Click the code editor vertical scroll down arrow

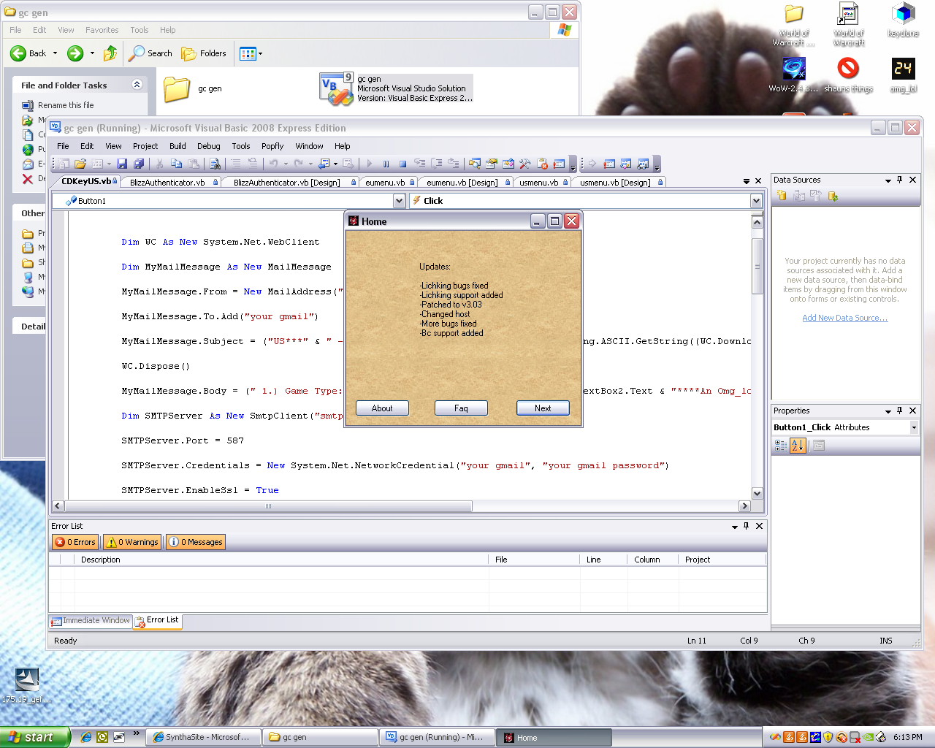point(757,494)
